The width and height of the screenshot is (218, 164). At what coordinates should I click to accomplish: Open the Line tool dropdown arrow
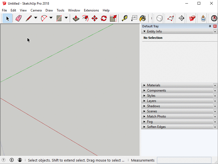click(x=35, y=18)
